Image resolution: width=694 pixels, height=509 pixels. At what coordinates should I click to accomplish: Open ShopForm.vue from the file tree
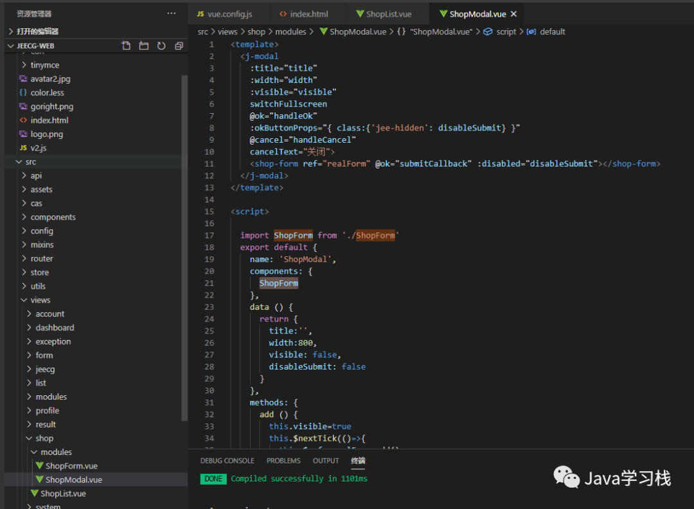(96, 466)
